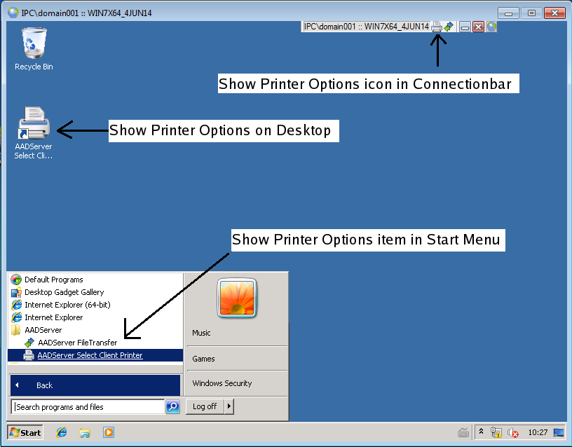Open Desktop Gadget Gallery from the Start Menu
Viewport: 572px width, 447px height.
click(64, 292)
